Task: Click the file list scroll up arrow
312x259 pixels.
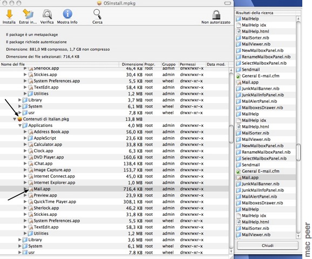Action: click(231, 70)
